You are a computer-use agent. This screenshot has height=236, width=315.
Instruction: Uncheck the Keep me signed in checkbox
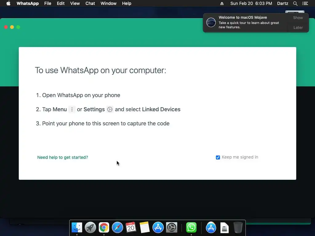click(x=218, y=157)
